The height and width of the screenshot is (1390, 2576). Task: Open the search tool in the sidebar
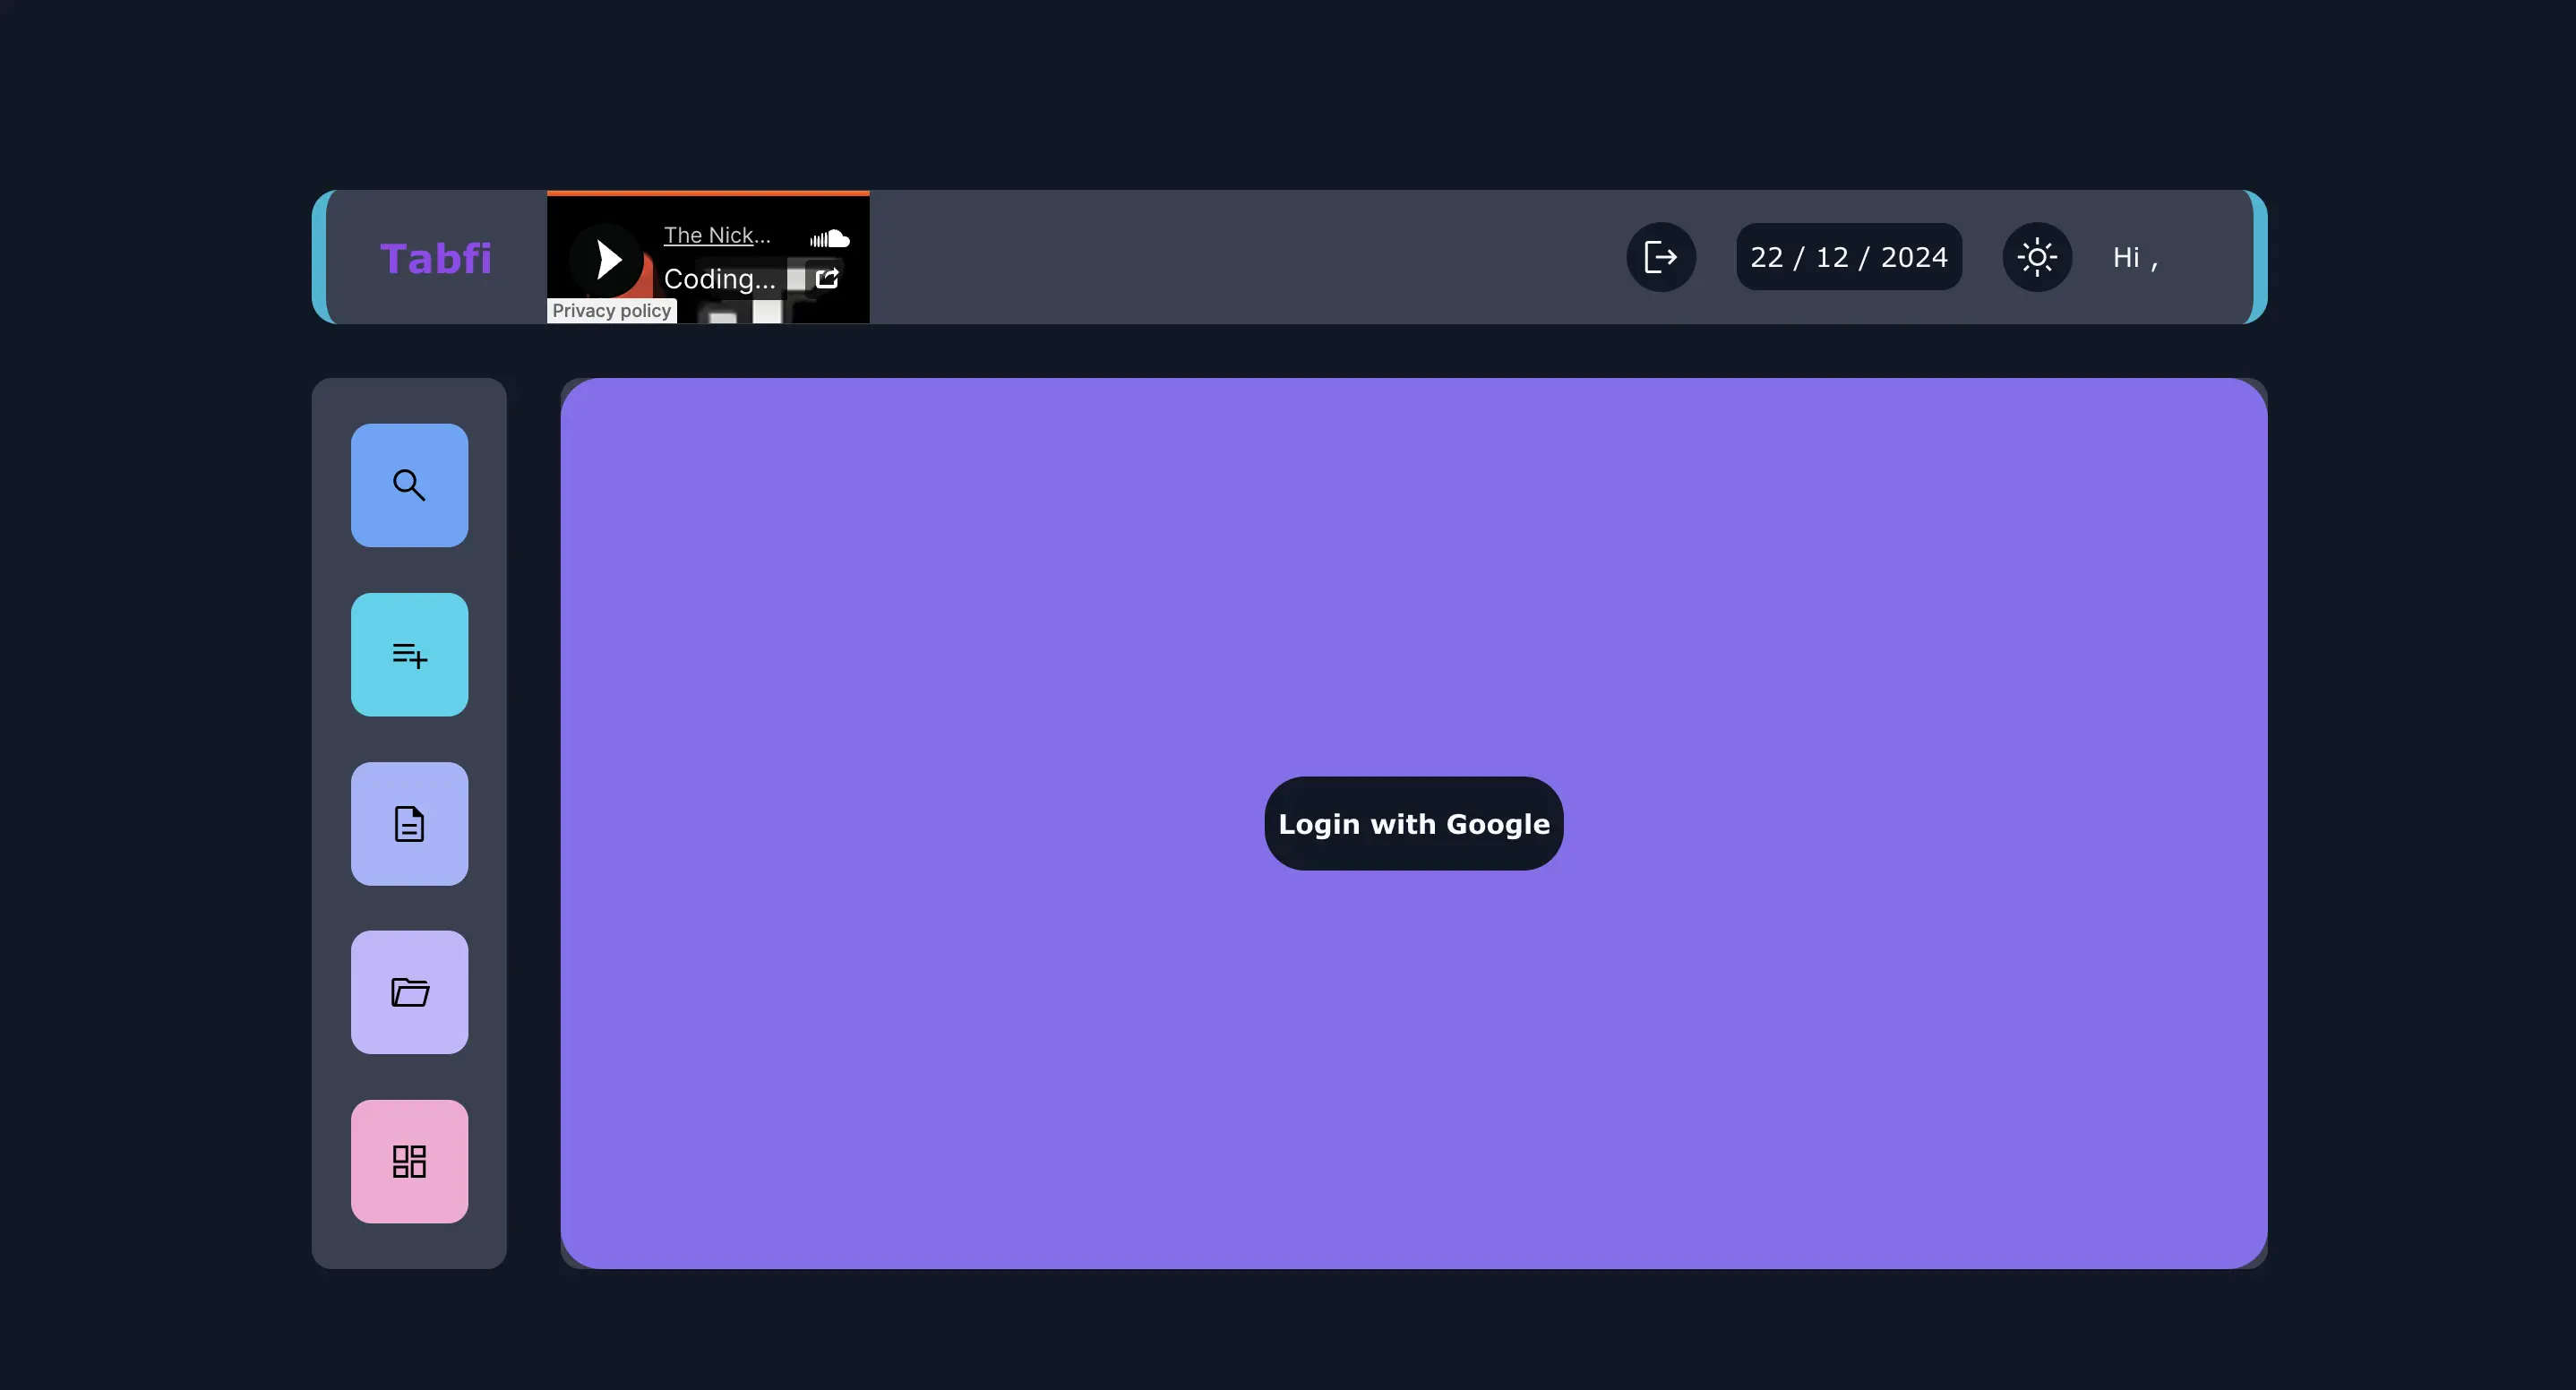[x=409, y=485]
